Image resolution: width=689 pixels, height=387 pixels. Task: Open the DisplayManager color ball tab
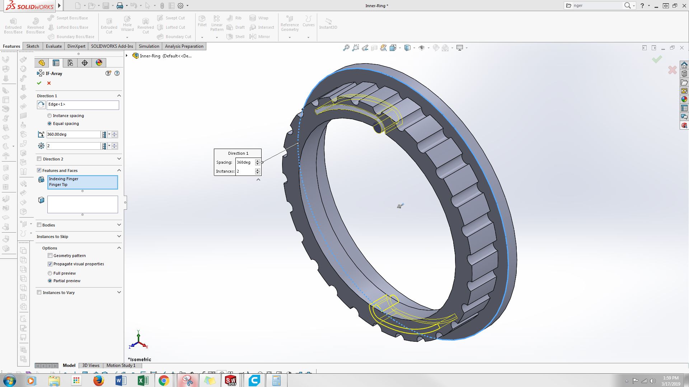(x=99, y=63)
